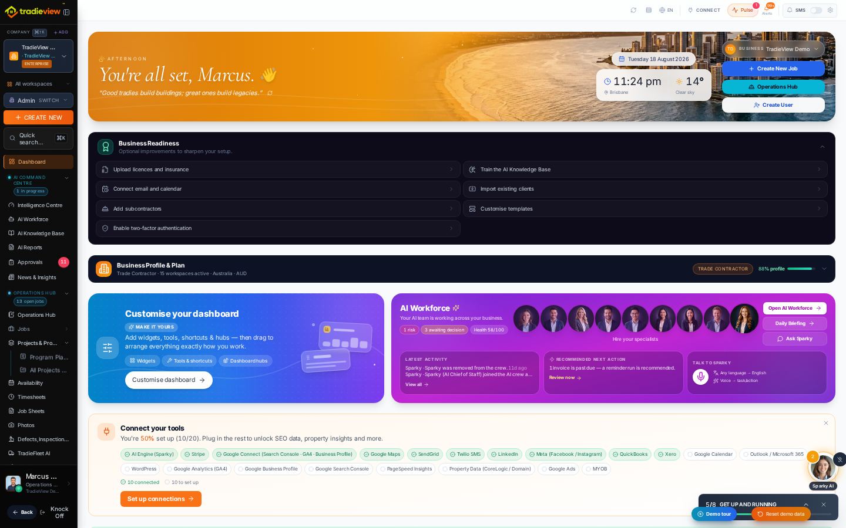Select the Tools & shortcuts chip
This screenshot has height=528, width=846.
189,361
